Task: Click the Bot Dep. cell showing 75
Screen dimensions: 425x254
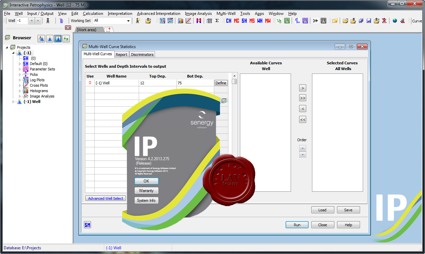Action: 195,83
